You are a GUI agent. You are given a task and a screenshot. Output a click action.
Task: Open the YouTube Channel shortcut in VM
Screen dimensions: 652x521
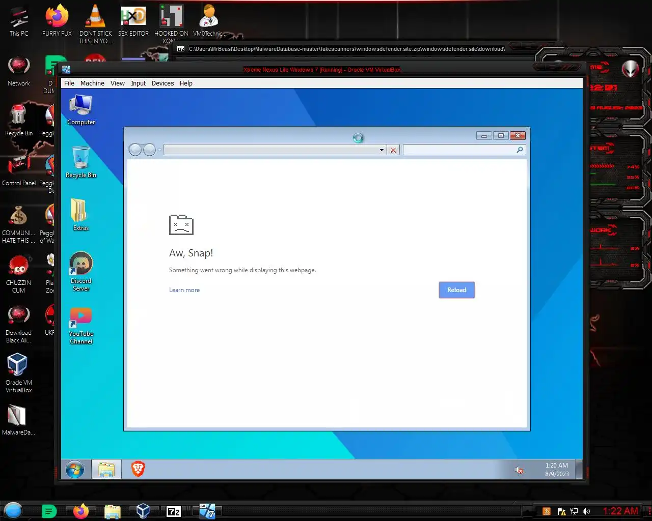[x=81, y=326]
